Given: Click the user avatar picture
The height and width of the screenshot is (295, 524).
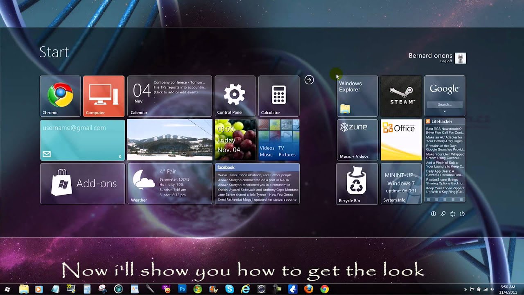Looking at the screenshot, I should [461, 58].
